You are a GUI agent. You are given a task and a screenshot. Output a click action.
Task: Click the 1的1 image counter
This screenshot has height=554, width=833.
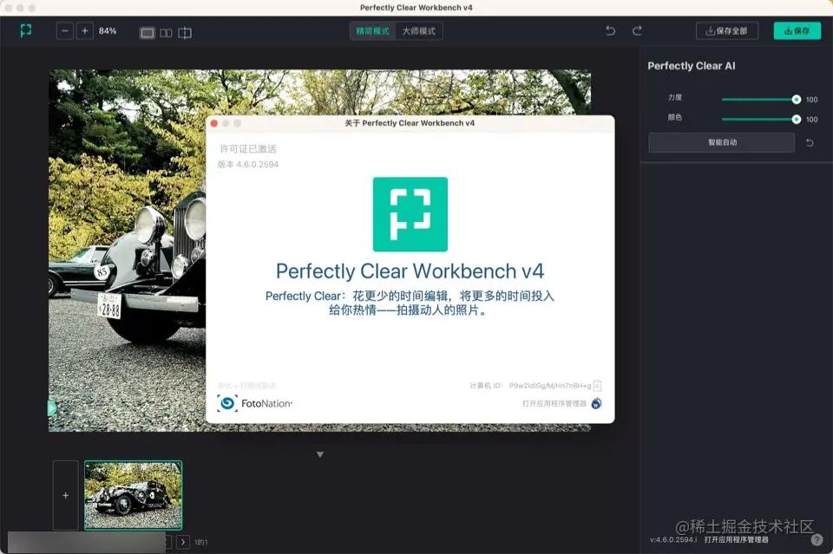tap(200, 543)
